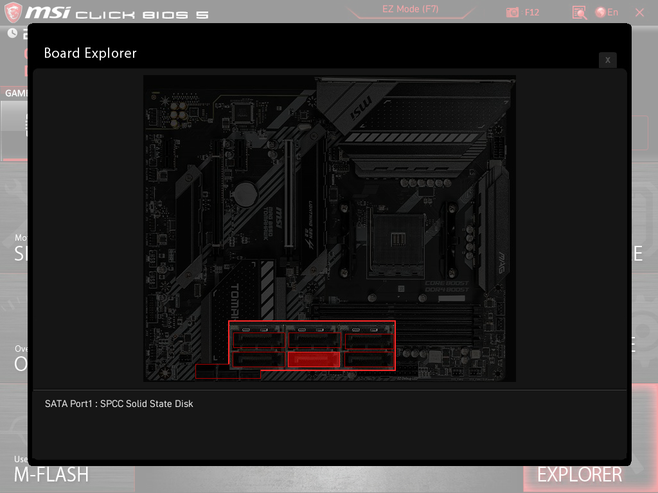This screenshot has height=493, width=658.
Task: Click the clock icon in the header
Action: 13,33
